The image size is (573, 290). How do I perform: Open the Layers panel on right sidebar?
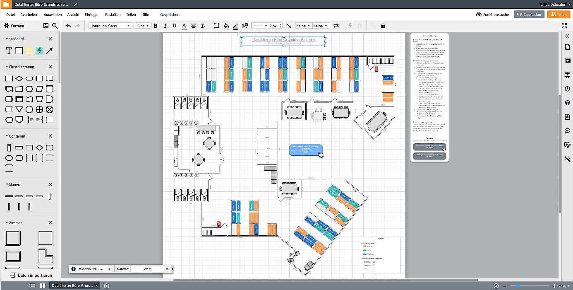567,102
